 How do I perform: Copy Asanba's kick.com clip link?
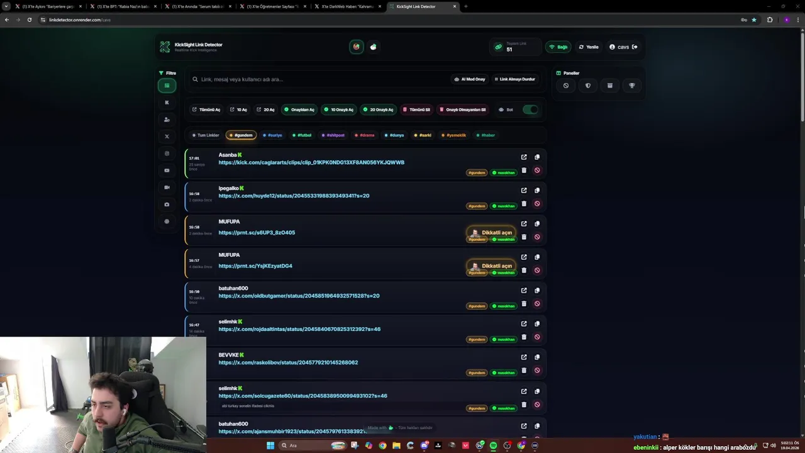(537, 157)
